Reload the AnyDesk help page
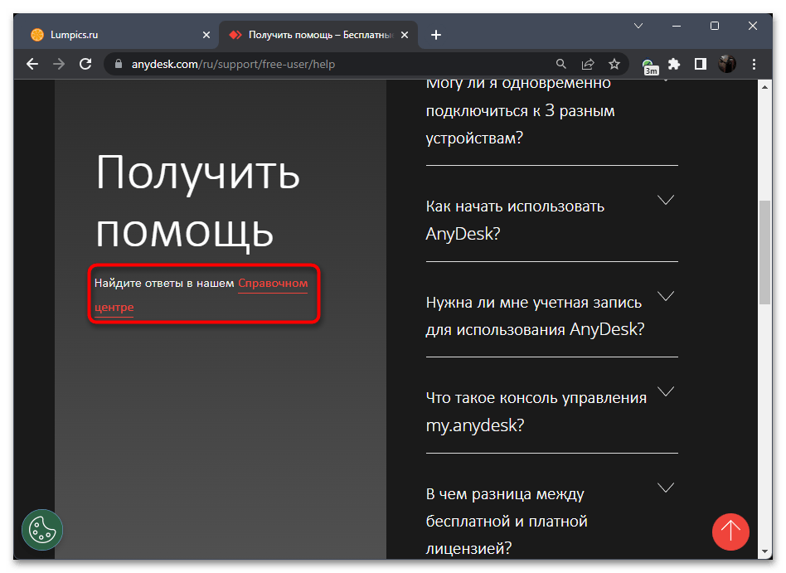The image size is (786, 573). [x=85, y=64]
